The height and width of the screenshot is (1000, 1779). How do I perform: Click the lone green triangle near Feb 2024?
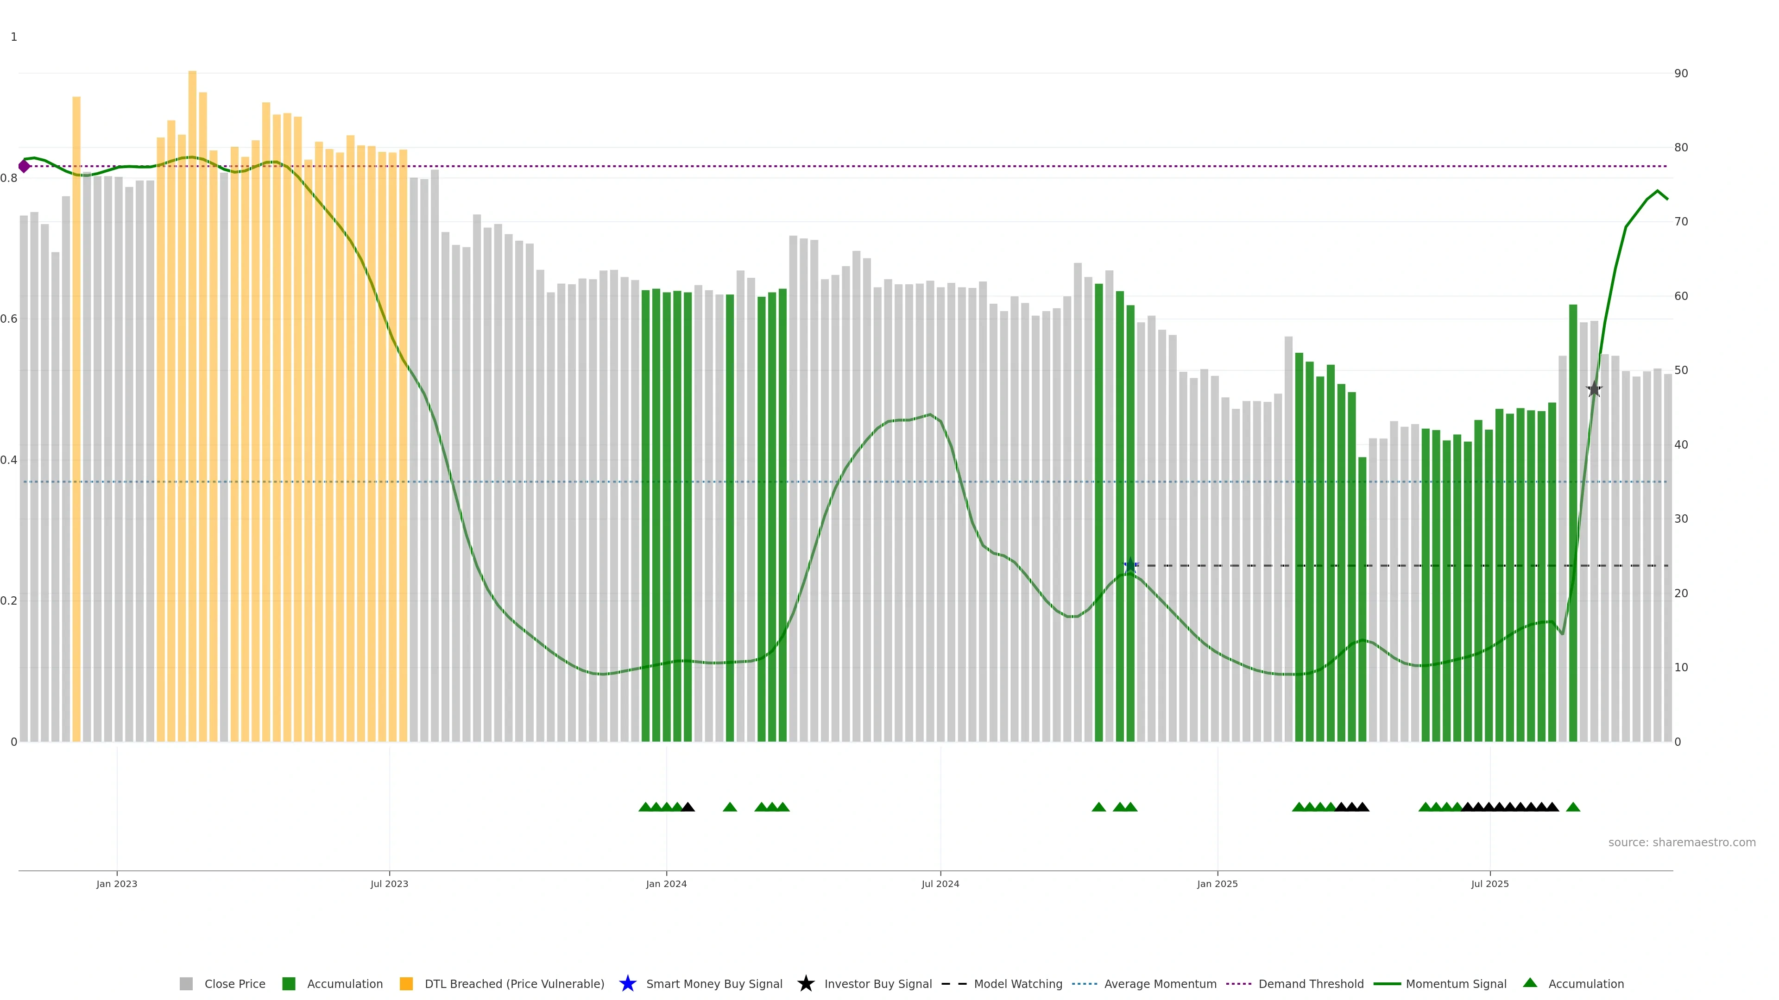point(730,807)
